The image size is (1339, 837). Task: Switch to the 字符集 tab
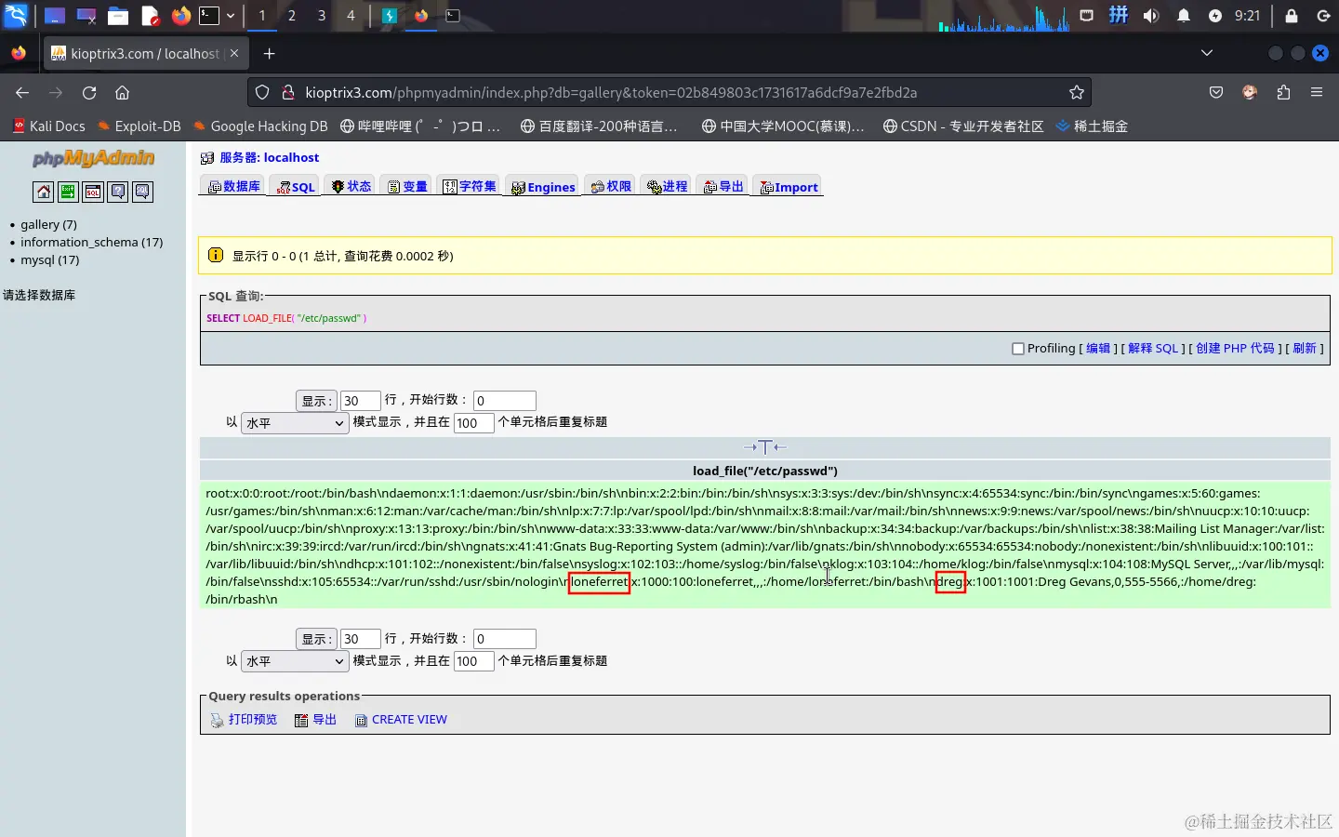[469, 186]
